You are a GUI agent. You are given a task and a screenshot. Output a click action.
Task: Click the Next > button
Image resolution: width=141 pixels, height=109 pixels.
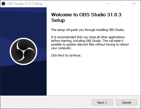102,103
